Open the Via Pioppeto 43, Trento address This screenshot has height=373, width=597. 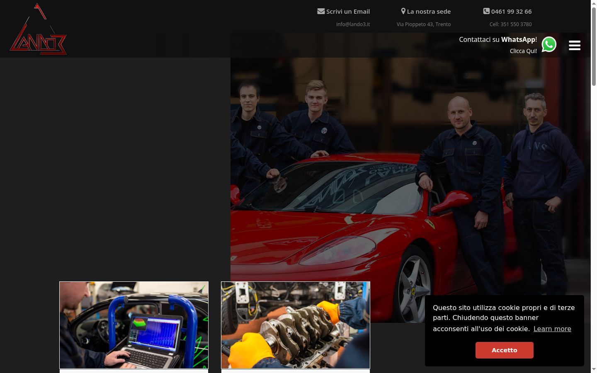click(424, 24)
